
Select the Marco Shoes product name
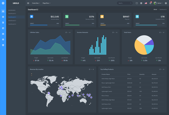(105, 96)
